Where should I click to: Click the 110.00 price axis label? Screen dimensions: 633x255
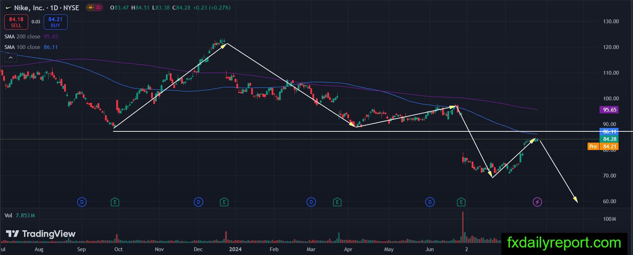[611, 73]
